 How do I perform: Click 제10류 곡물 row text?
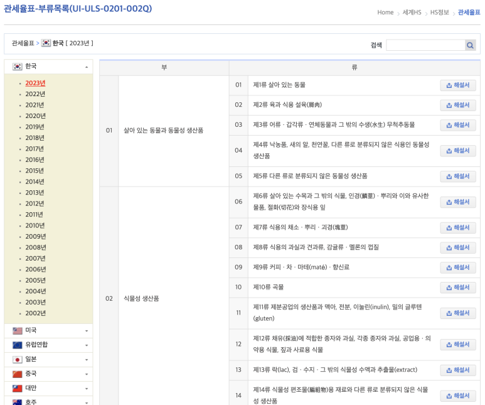269,288
